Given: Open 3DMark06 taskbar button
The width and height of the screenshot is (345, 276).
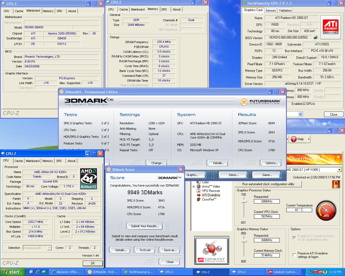Looking at the screenshot, I should [x=103, y=272].
